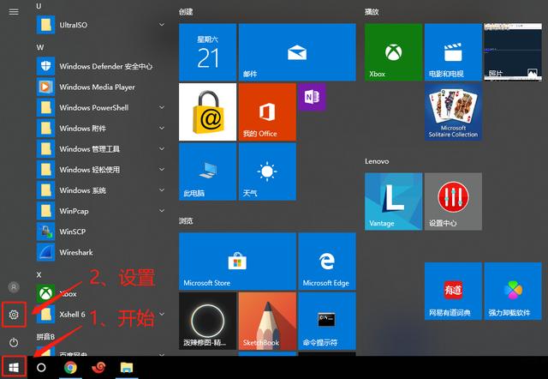Viewport: 548px width, 379px height.
Task: Jump to letter W section header
Action: [x=40, y=46]
